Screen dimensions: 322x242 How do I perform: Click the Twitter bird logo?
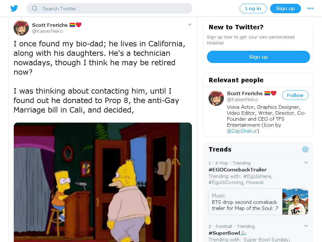coord(14,9)
